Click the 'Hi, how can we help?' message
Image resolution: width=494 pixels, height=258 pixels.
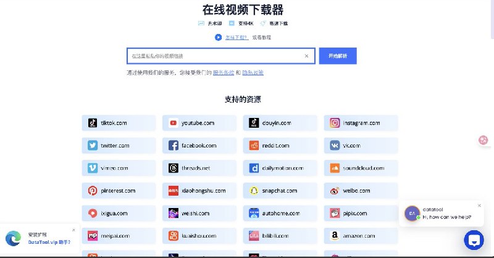pos(447,217)
